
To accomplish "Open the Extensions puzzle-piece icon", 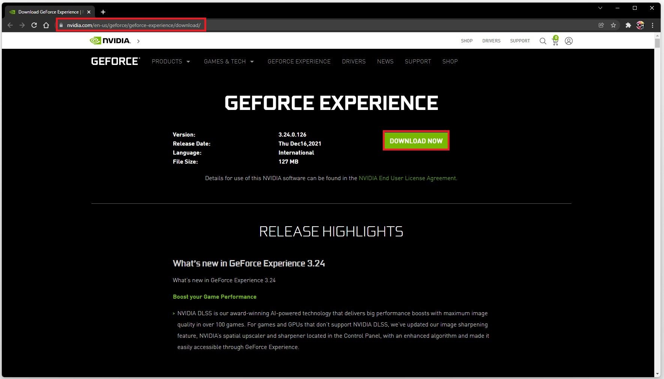I will click(628, 25).
